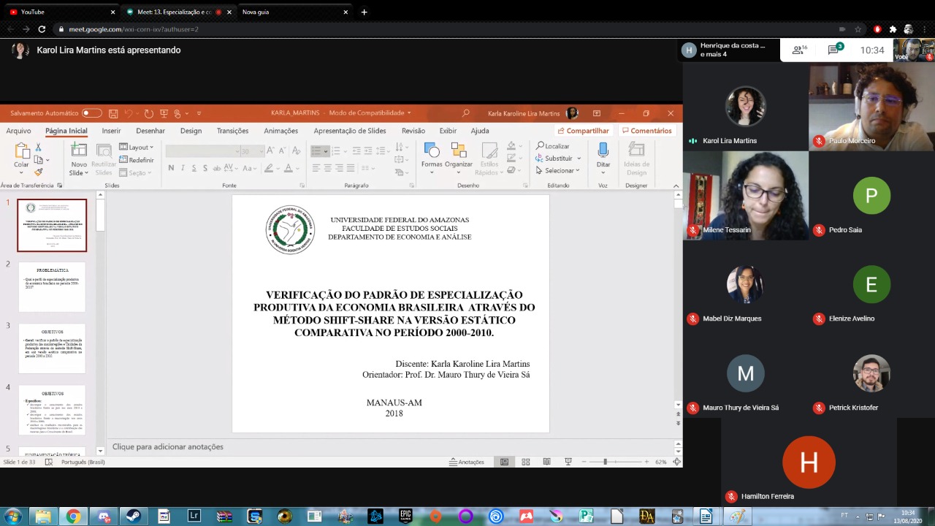Click the search magnifier in PowerPoint title bar
The image size is (935, 526).
466,113
